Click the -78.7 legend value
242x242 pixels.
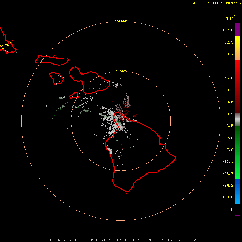coord(228,174)
